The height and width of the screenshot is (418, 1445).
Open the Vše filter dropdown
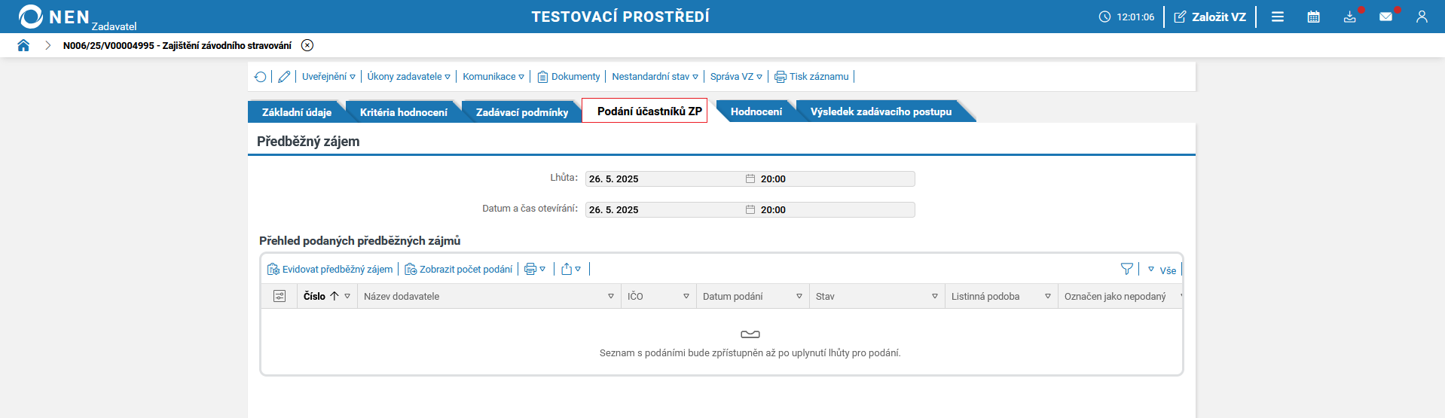(1162, 270)
